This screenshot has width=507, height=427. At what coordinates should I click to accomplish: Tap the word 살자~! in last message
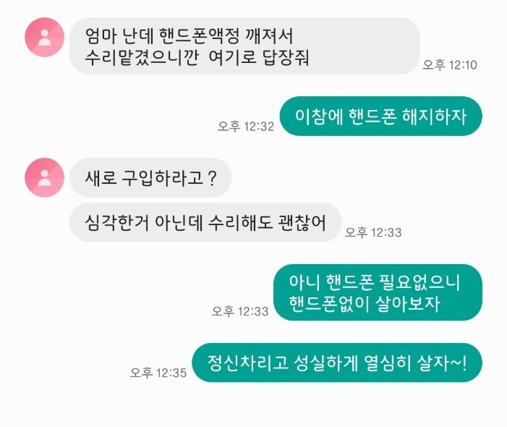[x=442, y=363]
